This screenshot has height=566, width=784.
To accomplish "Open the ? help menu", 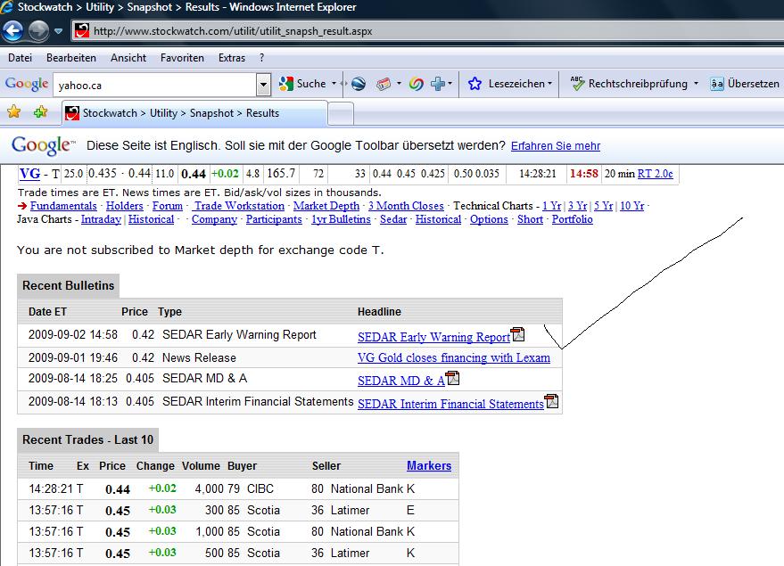I will [x=262, y=58].
